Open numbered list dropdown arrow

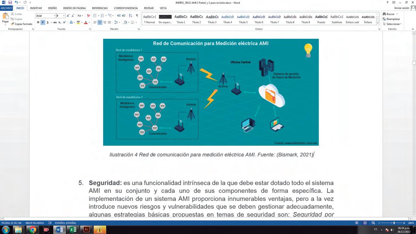point(106,16)
